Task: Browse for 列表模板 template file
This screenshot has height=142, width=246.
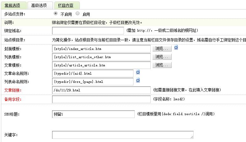Action: click(x=162, y=57)
